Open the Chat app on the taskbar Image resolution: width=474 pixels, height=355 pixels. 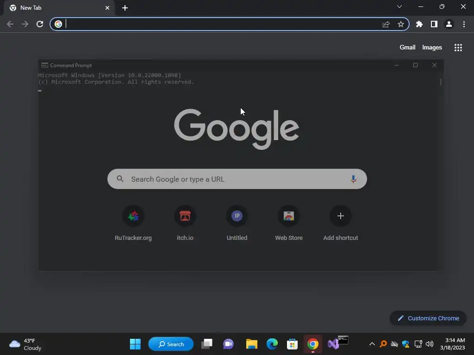[x=228, y=344]
